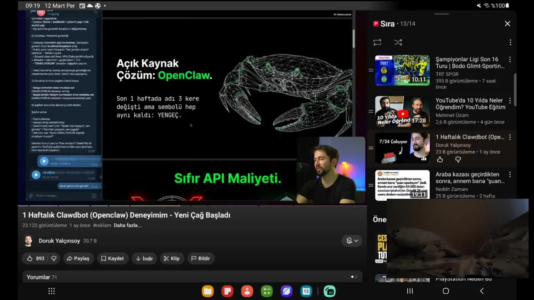Open the app drawer grid icon
This screenshot has height=300, width=534.
[x=51, y=291]
